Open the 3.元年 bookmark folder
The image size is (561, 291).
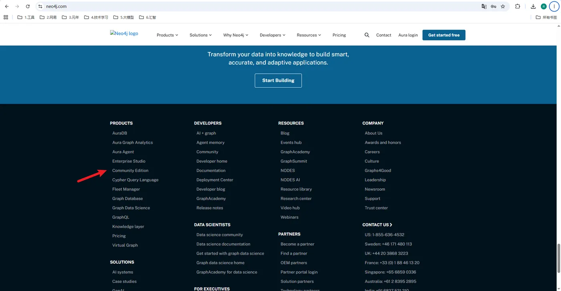(x=71, y=17)
